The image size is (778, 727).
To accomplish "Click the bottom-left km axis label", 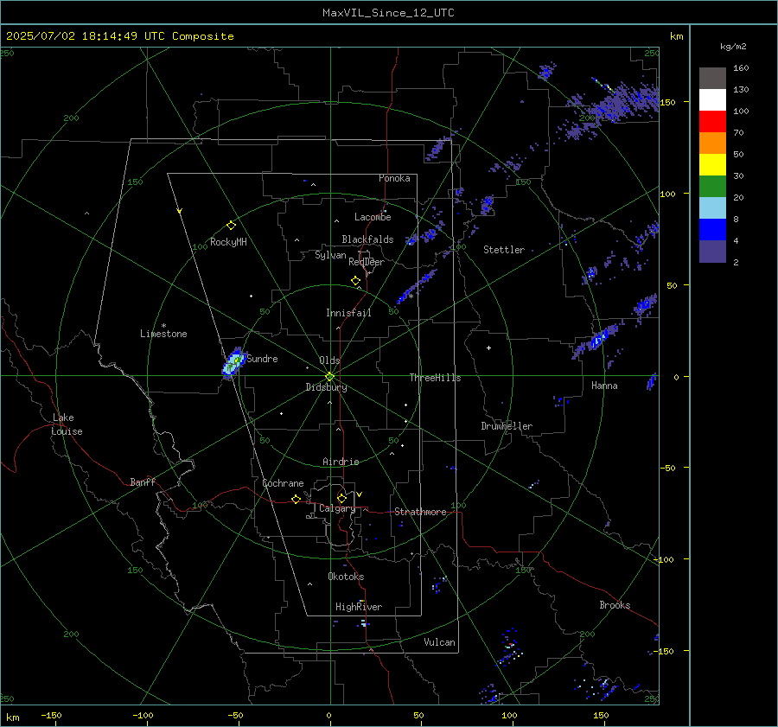I will (12, 717).
